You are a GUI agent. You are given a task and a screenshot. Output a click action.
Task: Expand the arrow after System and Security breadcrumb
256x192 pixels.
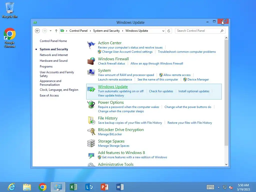pos(122,31)
